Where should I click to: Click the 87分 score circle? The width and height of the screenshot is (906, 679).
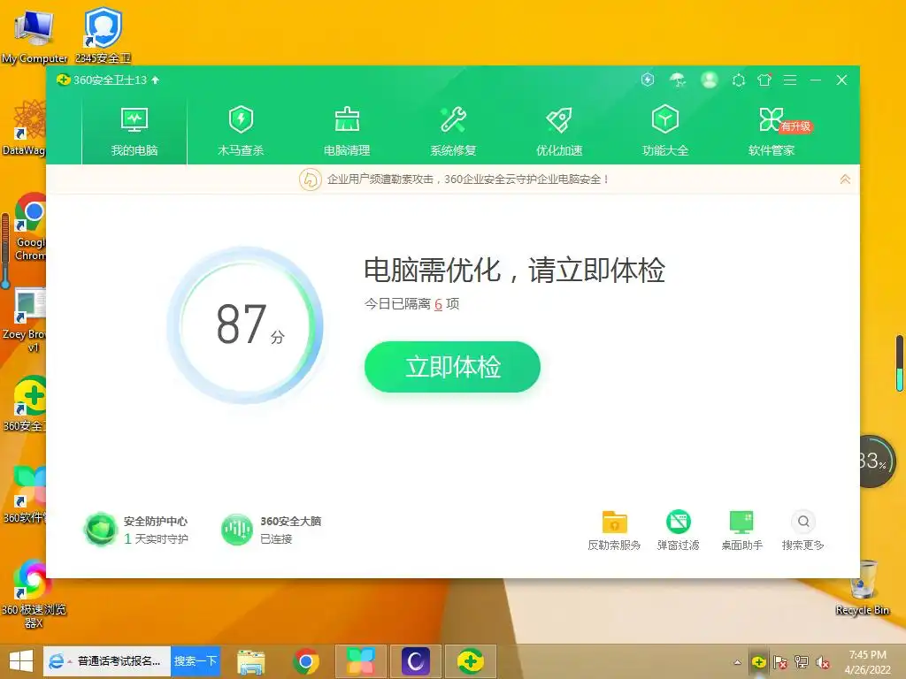245,325
